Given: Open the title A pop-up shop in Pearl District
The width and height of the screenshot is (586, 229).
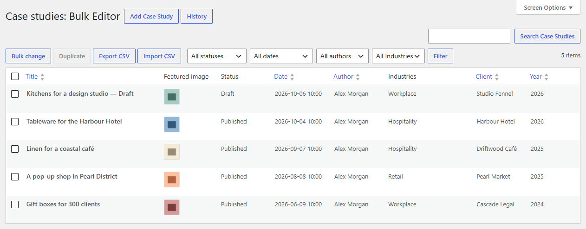Looking at the screenshot, I should [x=72, y=176].
